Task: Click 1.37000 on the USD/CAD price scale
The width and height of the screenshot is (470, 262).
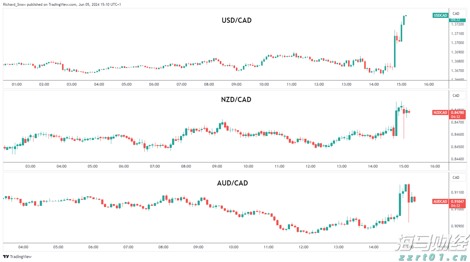Action: click(458, 43)
